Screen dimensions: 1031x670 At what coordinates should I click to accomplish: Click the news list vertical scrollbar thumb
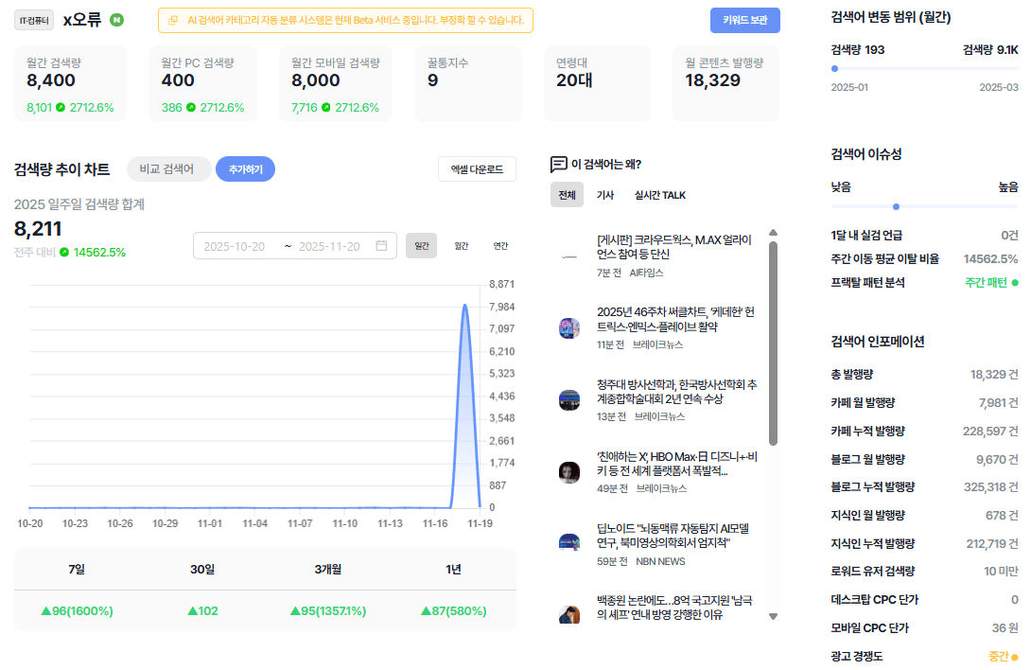(774, 344)
